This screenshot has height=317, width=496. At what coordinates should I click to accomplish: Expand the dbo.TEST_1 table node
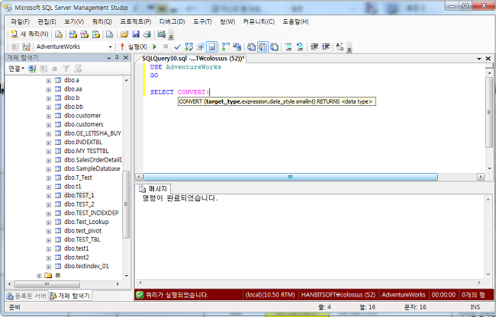pos(48,195)
